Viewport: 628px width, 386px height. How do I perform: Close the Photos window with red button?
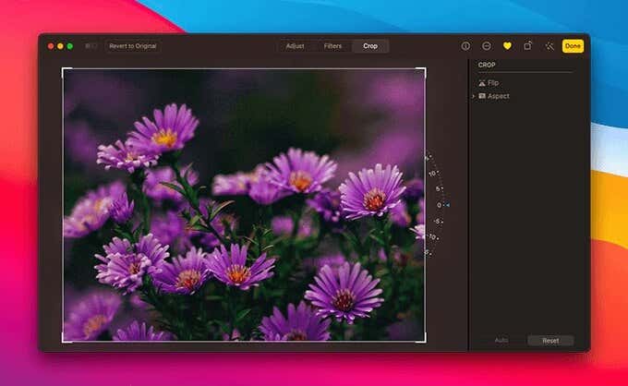tap(51, 46)
